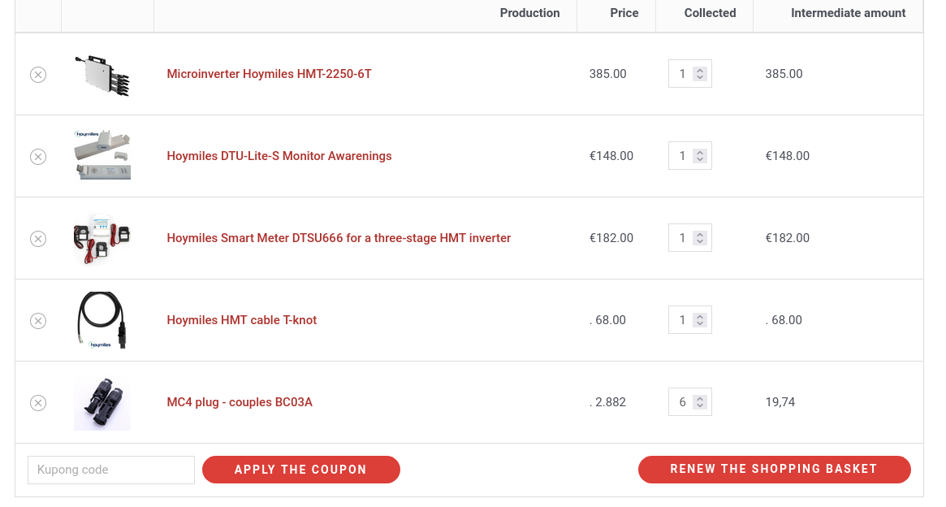Remove Hoymiles HMT cable T-knot item
The width and height of the screenshot is (946, 507).
click(38, 321)
